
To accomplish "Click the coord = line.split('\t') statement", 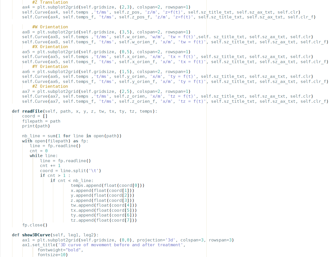I will click(x=65, y=170).
